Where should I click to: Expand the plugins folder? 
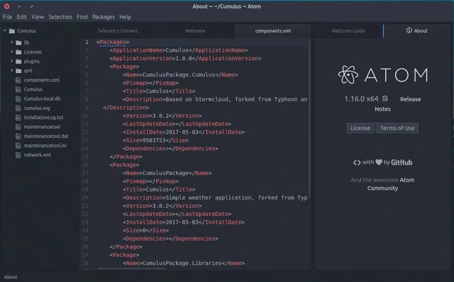11,61
